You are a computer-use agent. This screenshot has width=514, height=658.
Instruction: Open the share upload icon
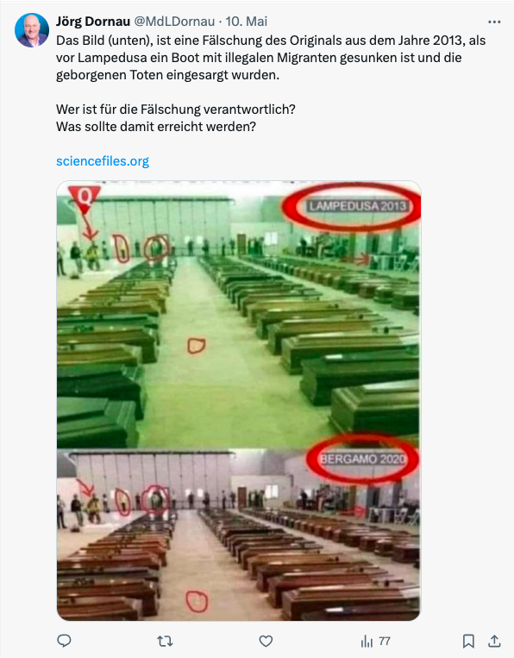pos(495,641)
